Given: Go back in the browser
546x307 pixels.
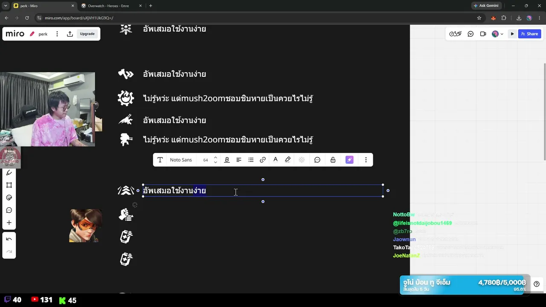Looking at the screenshot, I should pos(6,18).
